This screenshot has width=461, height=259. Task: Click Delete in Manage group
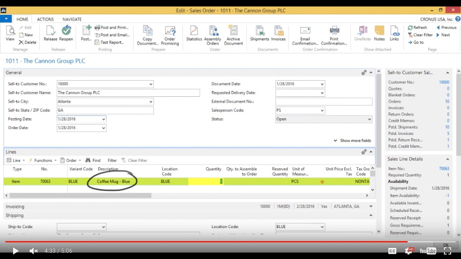pos(28,43)
